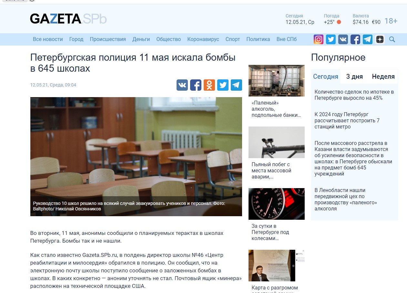Image resolution: width=407 pixels, height=293 pixels.
Task: Share the article via Telegram
Action: point(236,85)
